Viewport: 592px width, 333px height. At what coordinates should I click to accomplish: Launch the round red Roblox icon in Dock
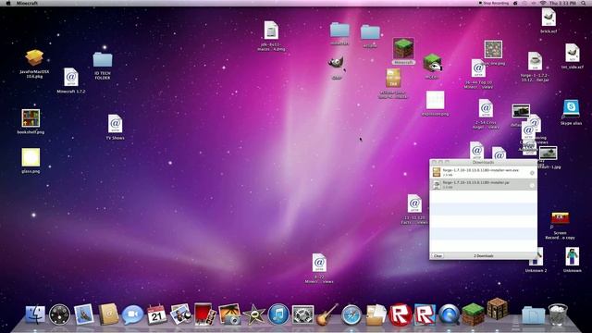401,314
